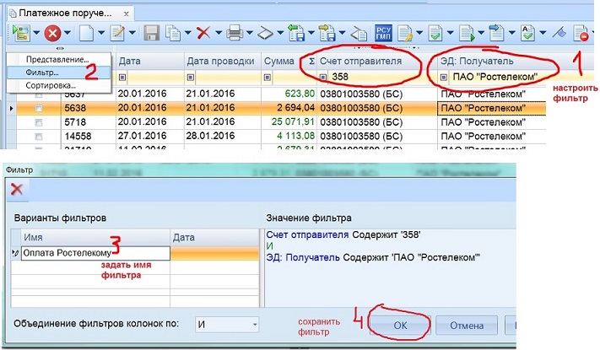Screen dimensions: 600x350
Task: Click the document with green checkmark icon
Action: pyautogui.click(x=435, y=33)
